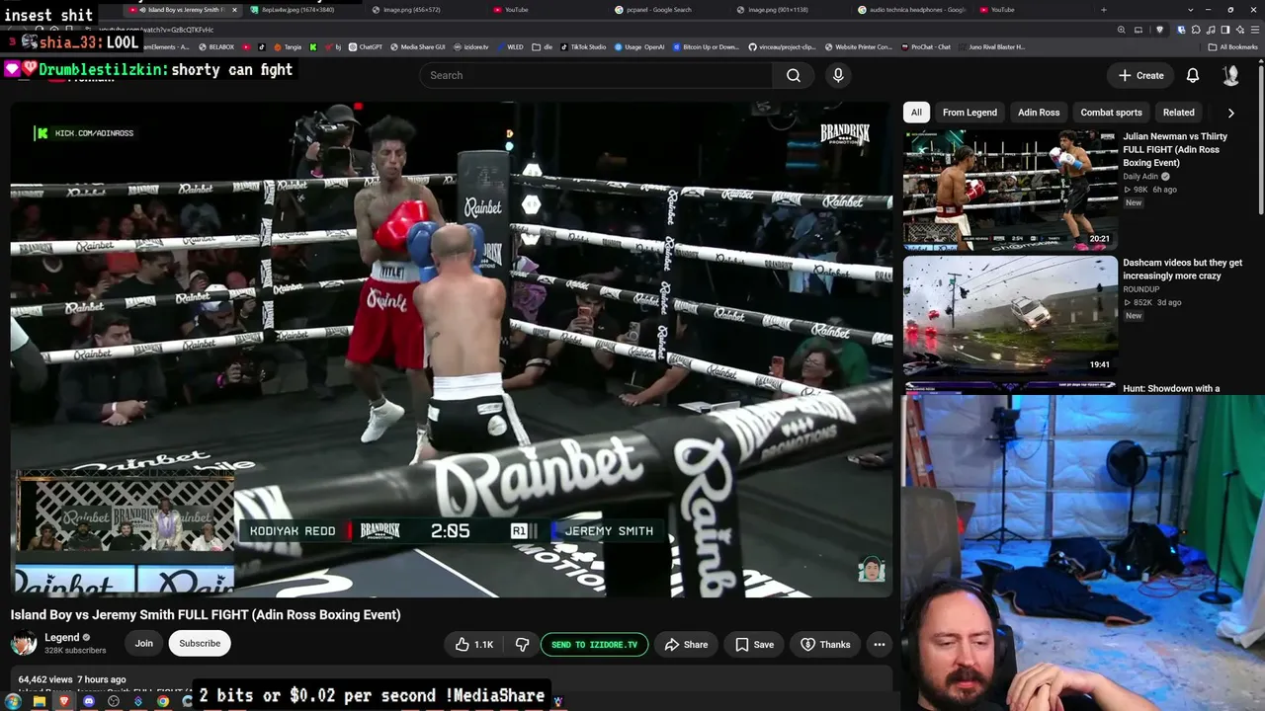
Task: Open Google Chrome from the taskbar
Action: [163, 701]
